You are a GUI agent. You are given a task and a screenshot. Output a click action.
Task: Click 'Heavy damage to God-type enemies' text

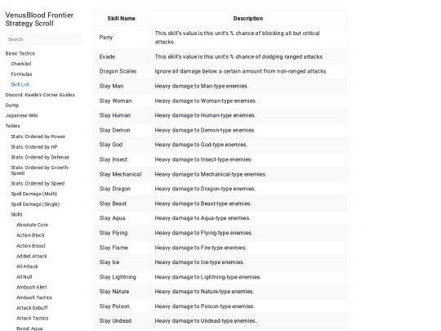(x=201, y=145)
